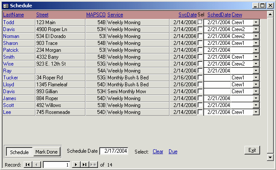Click the SchedDate field for Lloyd
Viewport: 276px width, 170px height.
click(x=217, y=85)
